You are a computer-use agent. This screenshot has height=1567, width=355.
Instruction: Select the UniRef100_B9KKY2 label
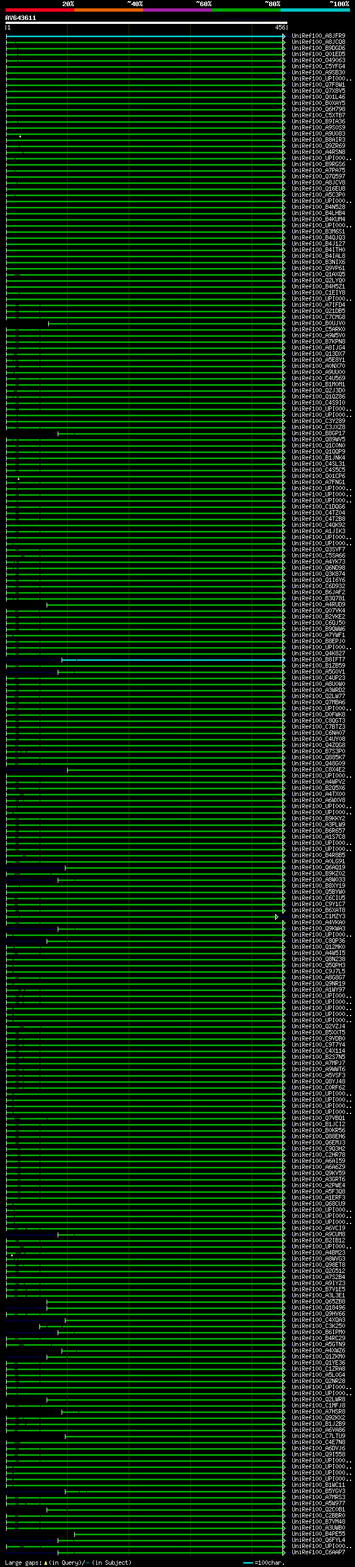pos(318,819)
